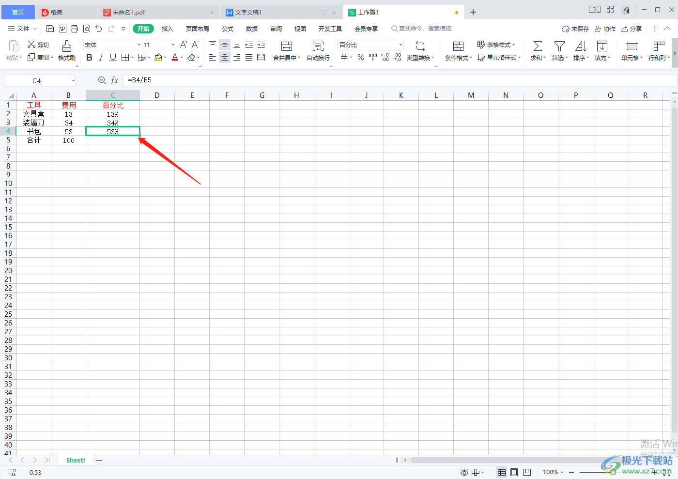
Task: Toggle italic formatting
Action: 101,58
